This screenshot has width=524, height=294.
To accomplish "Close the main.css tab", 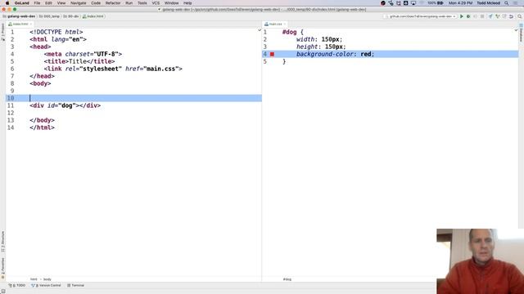I will [285, 24].
